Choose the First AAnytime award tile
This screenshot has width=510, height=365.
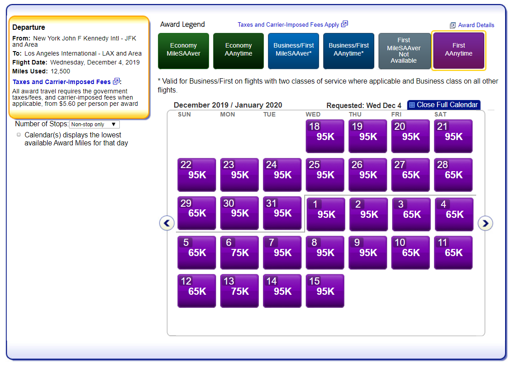[x=459, y=50]
